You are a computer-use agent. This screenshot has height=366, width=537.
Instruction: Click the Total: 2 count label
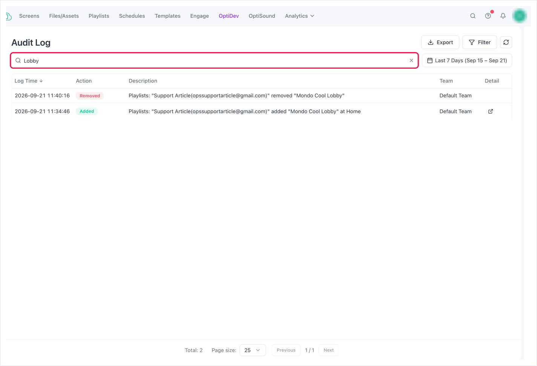click(193, 350)
